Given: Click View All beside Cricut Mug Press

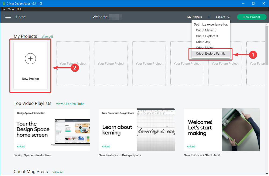Looking at the screenshot, I should point(58,172).
